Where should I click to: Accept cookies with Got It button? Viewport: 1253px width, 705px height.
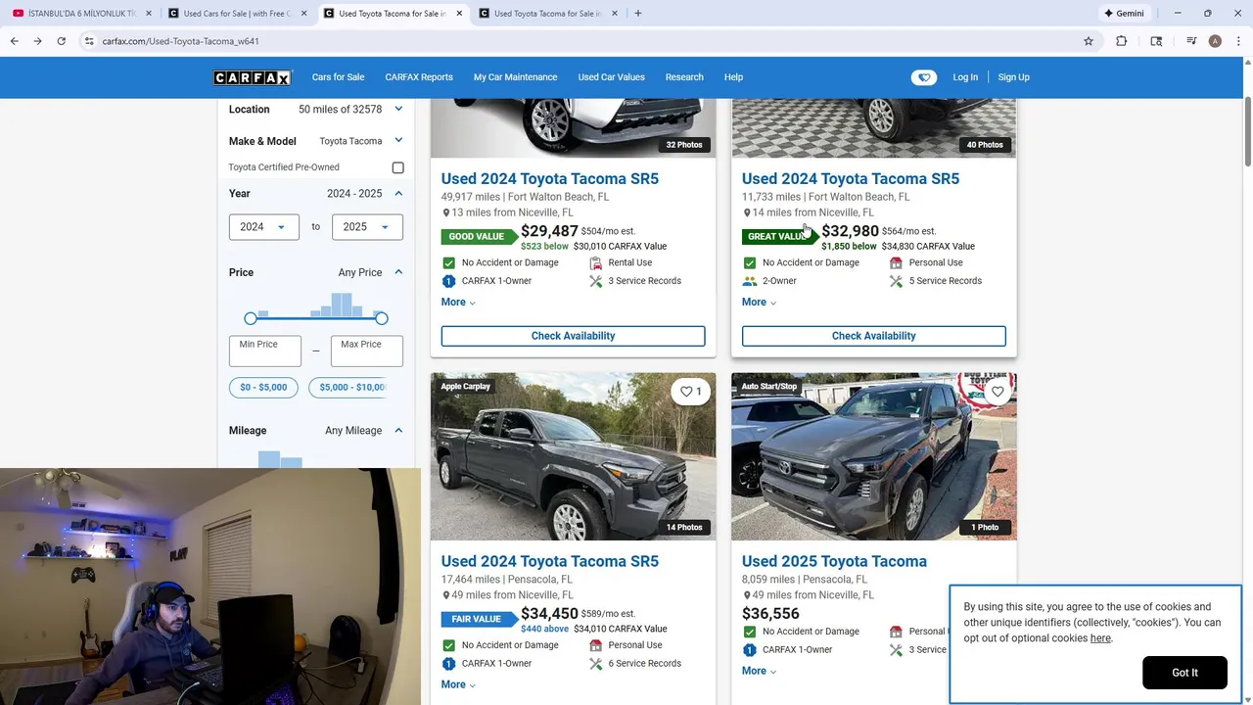(x=1184, y=673)
